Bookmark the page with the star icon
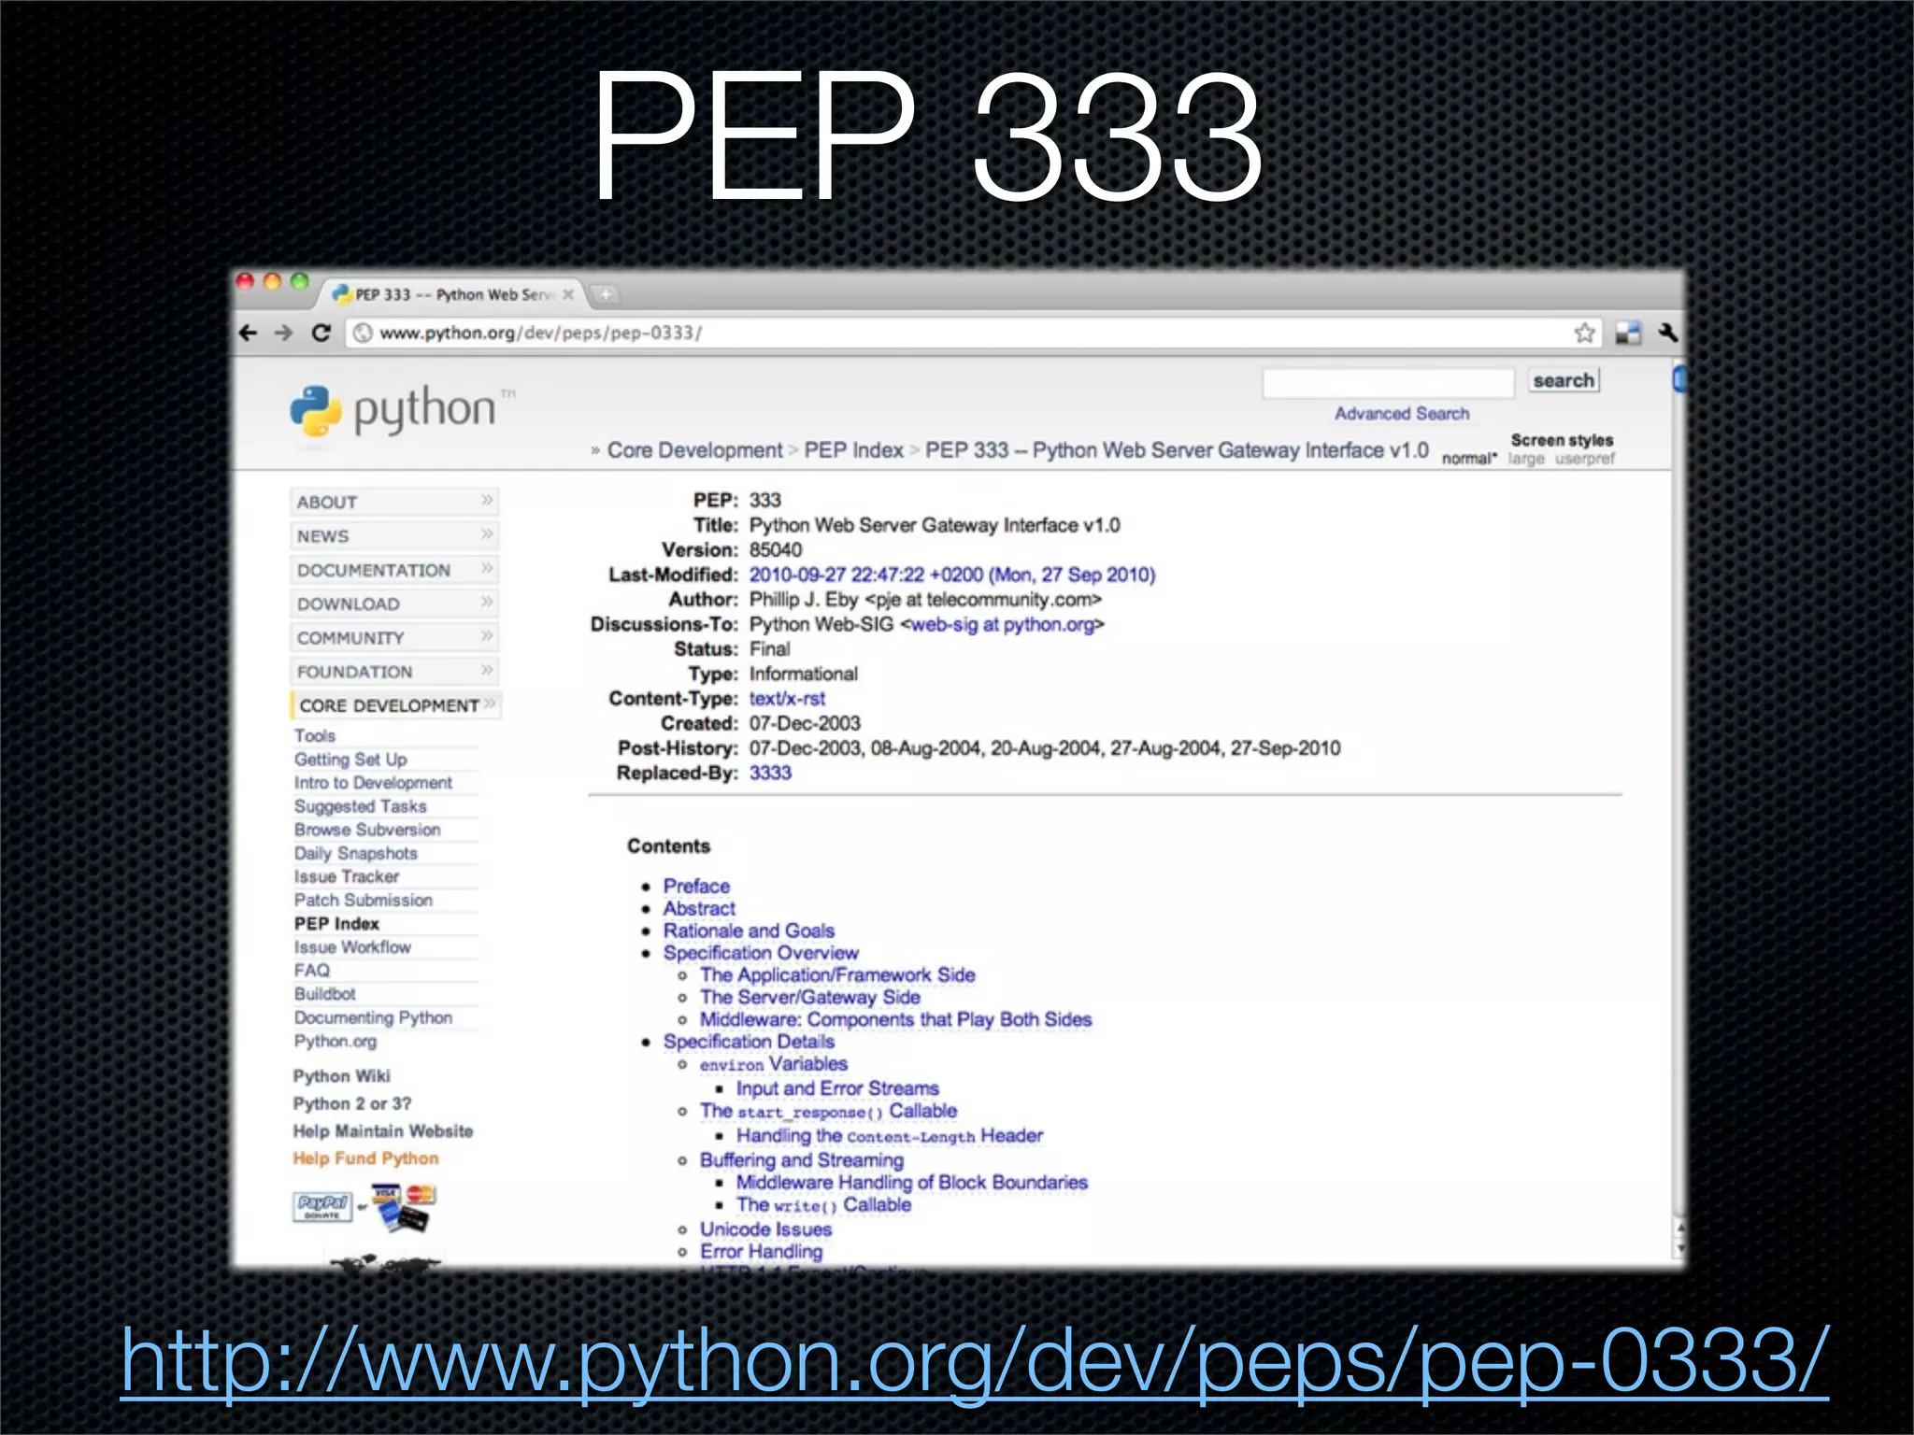Viewport: 1914px width, 1435px height. [x=1584, y=333]
